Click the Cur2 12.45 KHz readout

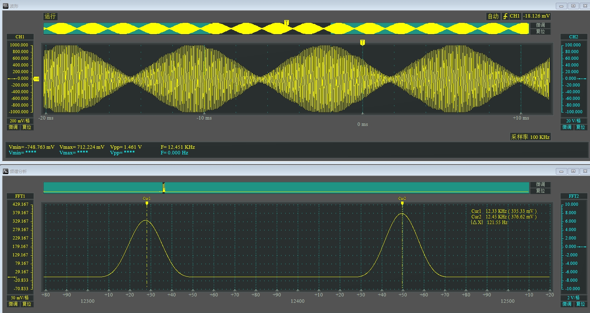pyautogui.click(x=504, y=217)
